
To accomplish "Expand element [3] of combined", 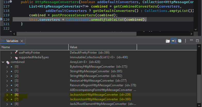I will (7, 81).
